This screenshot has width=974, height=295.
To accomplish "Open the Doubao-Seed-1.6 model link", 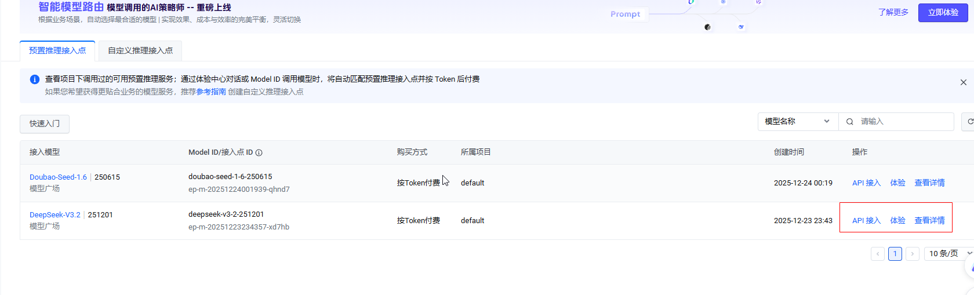I will point(58,177).
